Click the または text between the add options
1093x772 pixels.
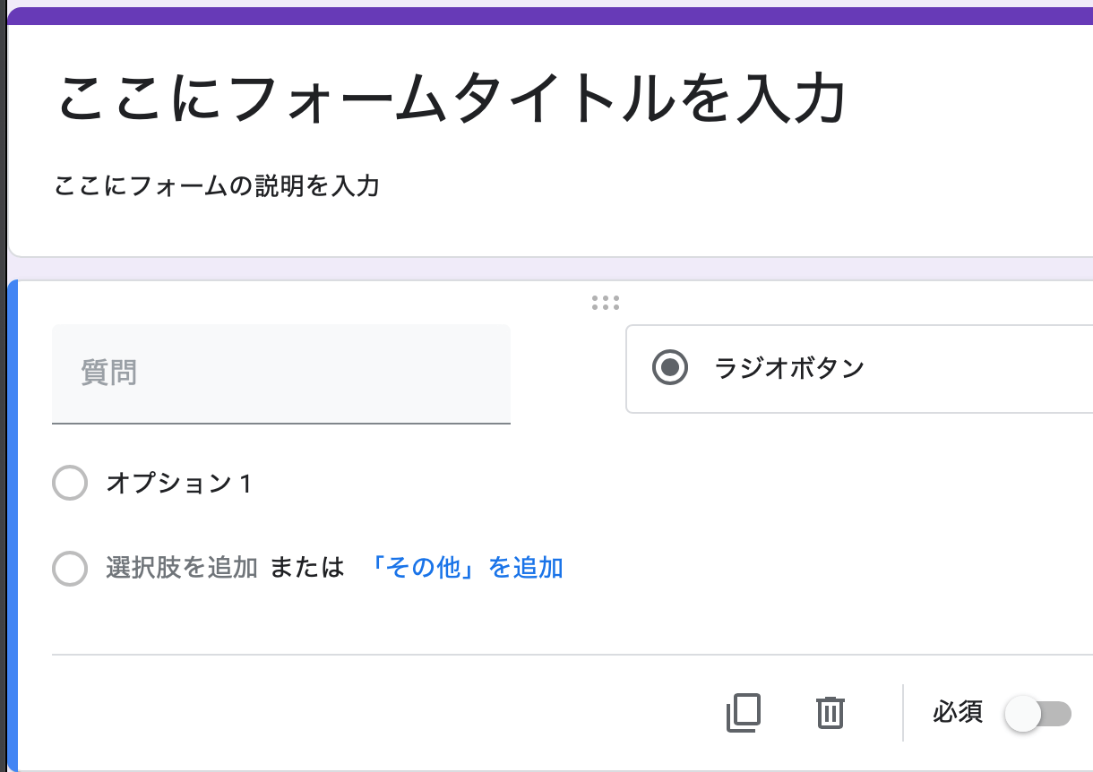307,568
